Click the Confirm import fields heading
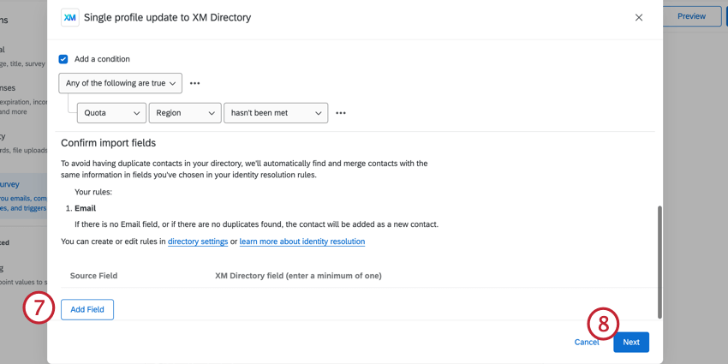The height and width of the screenshot is (364, 728). 108,143
